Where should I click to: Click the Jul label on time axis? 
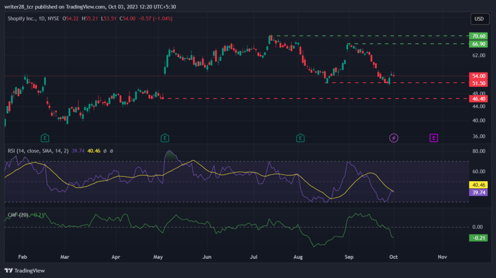(x=253, y=257)
